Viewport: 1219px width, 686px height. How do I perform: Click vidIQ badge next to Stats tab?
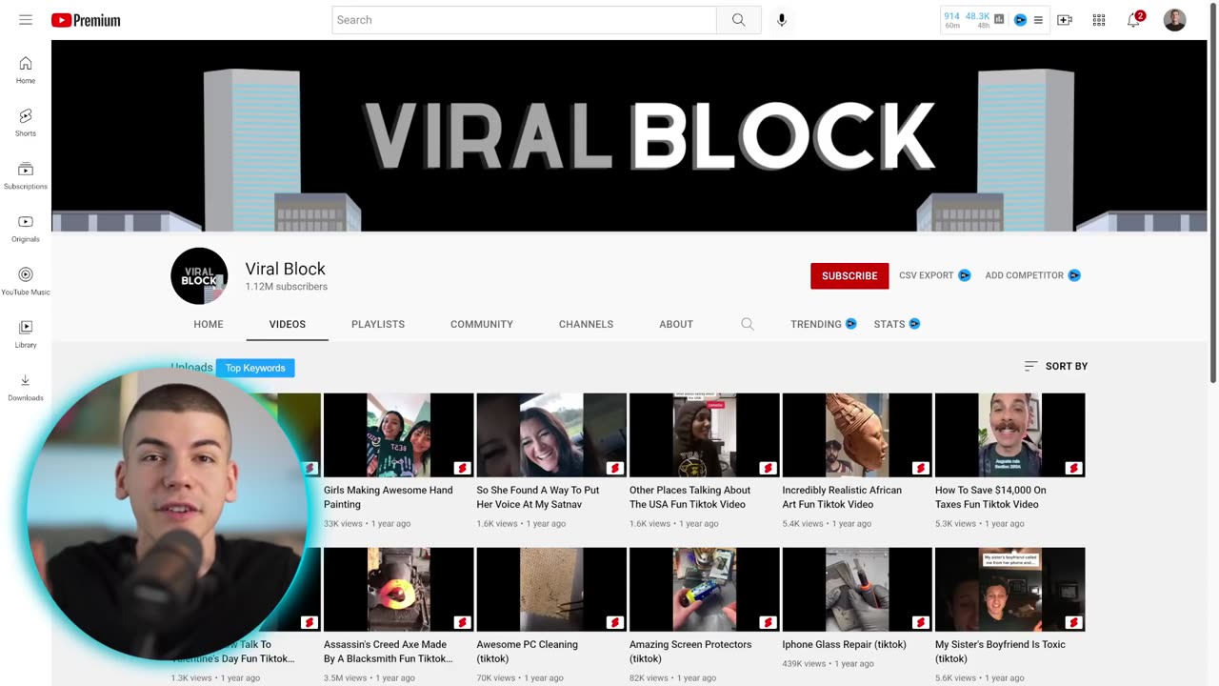tap(914, 324)
